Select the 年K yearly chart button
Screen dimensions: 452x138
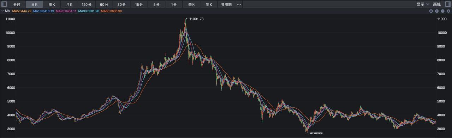point(209,5)
